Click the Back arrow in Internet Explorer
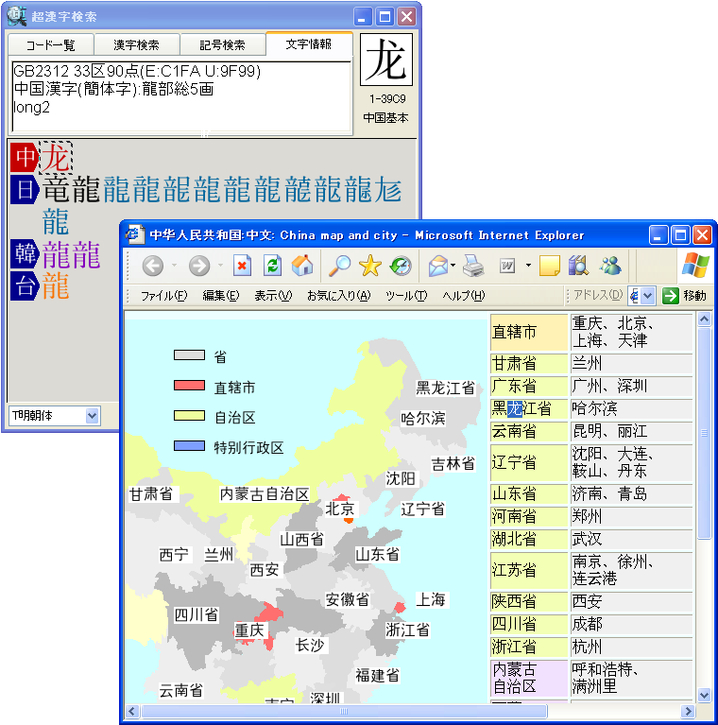The image size is (718, 725). [x=153, y=266]
